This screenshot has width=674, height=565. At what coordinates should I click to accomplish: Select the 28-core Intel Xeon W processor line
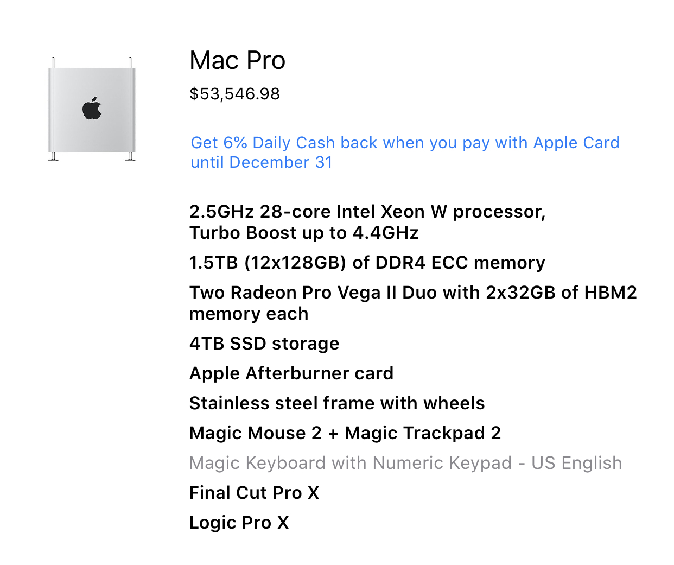(367, 212)
